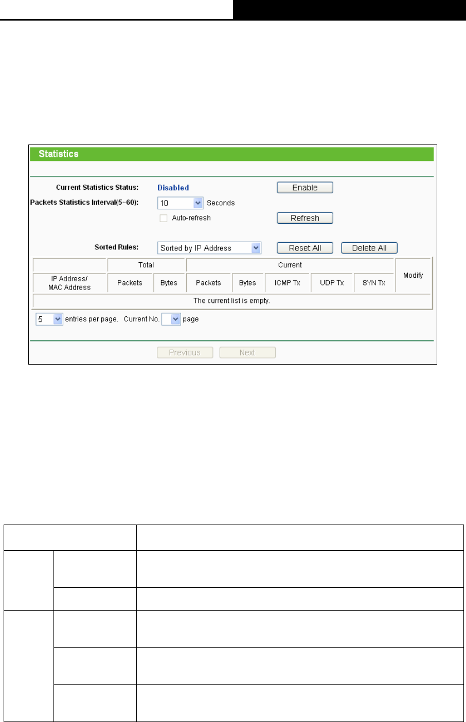Click the Next page button
The image size is (466, 722).
(x=247, y=352)
